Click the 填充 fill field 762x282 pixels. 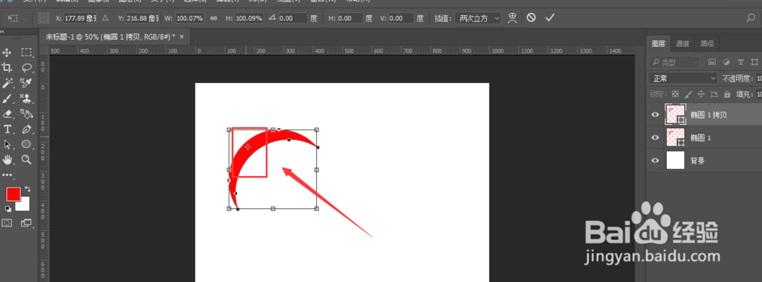click(x=759, y=94)
